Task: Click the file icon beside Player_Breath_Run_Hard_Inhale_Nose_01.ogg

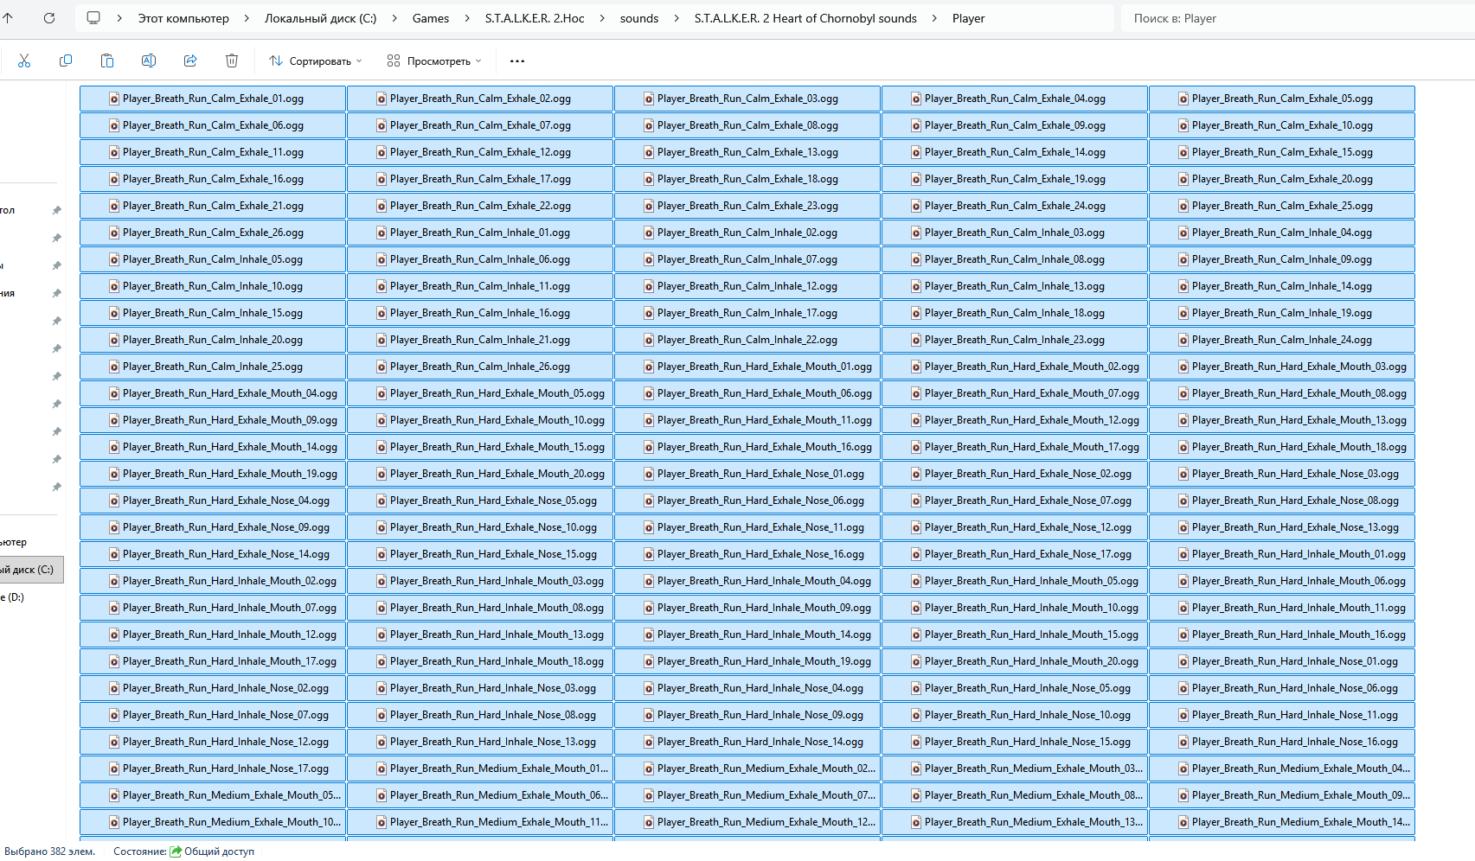Action: pos(1183,661)
